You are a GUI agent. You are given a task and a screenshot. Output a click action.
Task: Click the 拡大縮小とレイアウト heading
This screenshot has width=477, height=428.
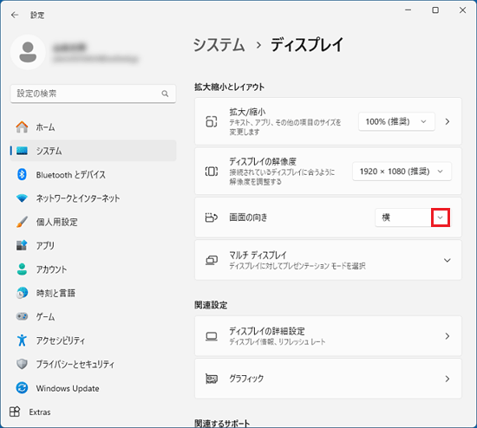[229, 87]
